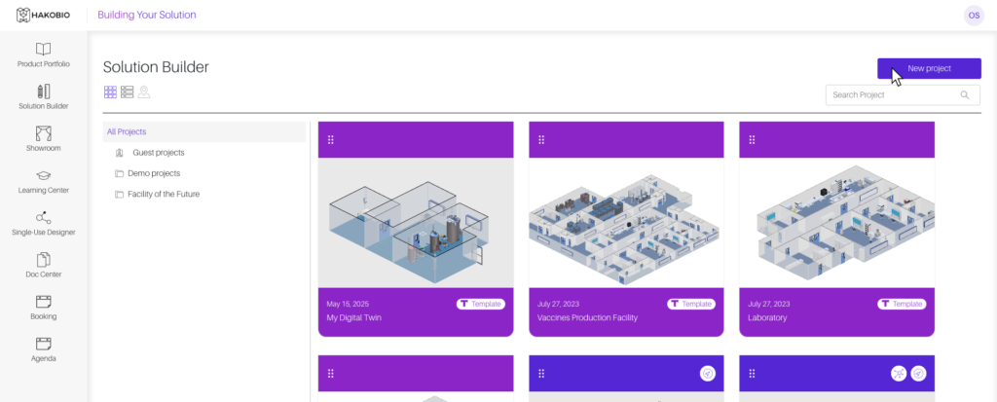
Task: Open My Digital Twin thumbnail
Action: (416, 223)
